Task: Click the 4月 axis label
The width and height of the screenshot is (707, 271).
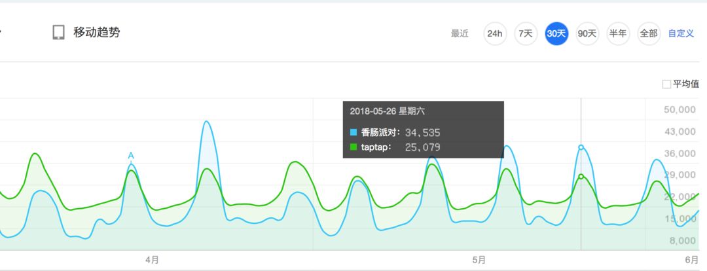Action: click(x=152, y=260)
